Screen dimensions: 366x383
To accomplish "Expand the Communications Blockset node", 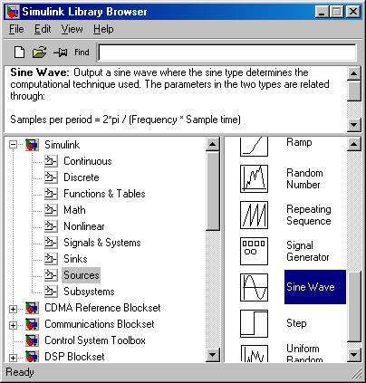I will click(x=13, y=325).
